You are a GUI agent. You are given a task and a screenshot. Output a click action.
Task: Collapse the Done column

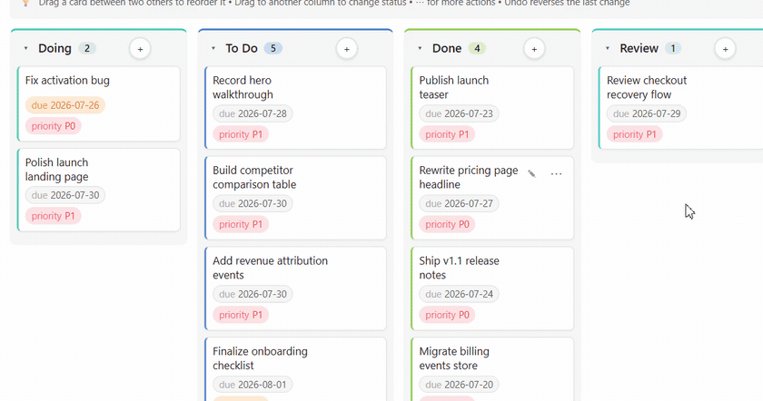(420, 48)
